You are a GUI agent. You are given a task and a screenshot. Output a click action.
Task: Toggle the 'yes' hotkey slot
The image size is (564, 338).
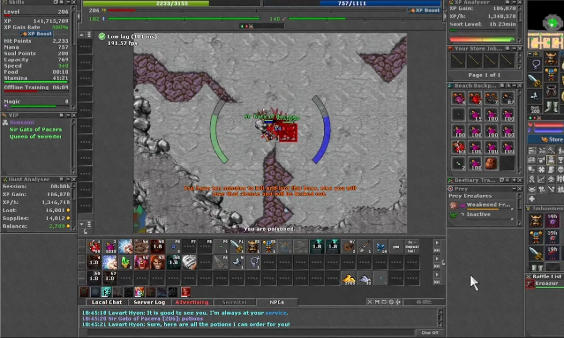click(396, 246)
